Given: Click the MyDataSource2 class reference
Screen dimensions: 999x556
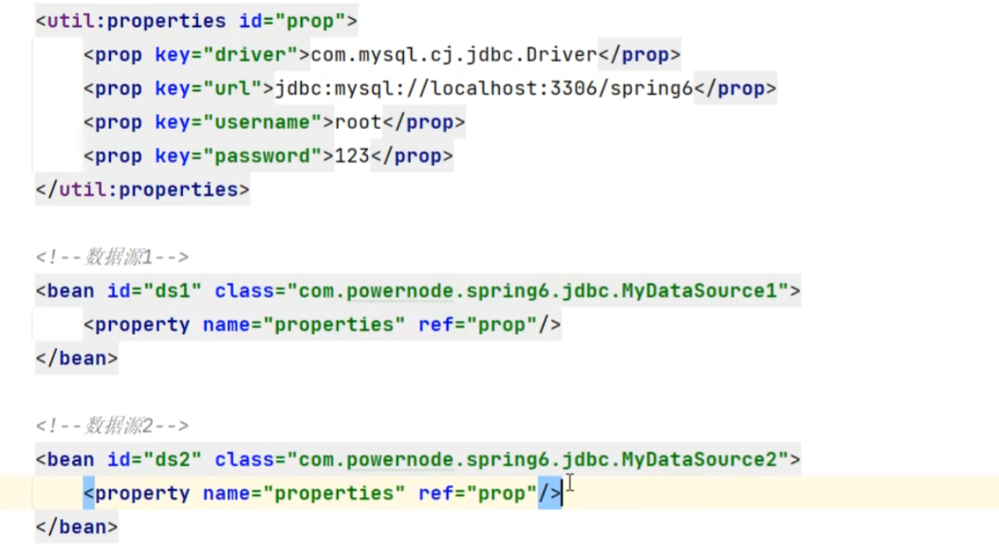Looking at the screenshot, I should click(705, 460).
